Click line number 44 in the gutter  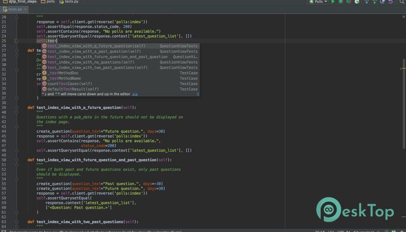[3, 131]
